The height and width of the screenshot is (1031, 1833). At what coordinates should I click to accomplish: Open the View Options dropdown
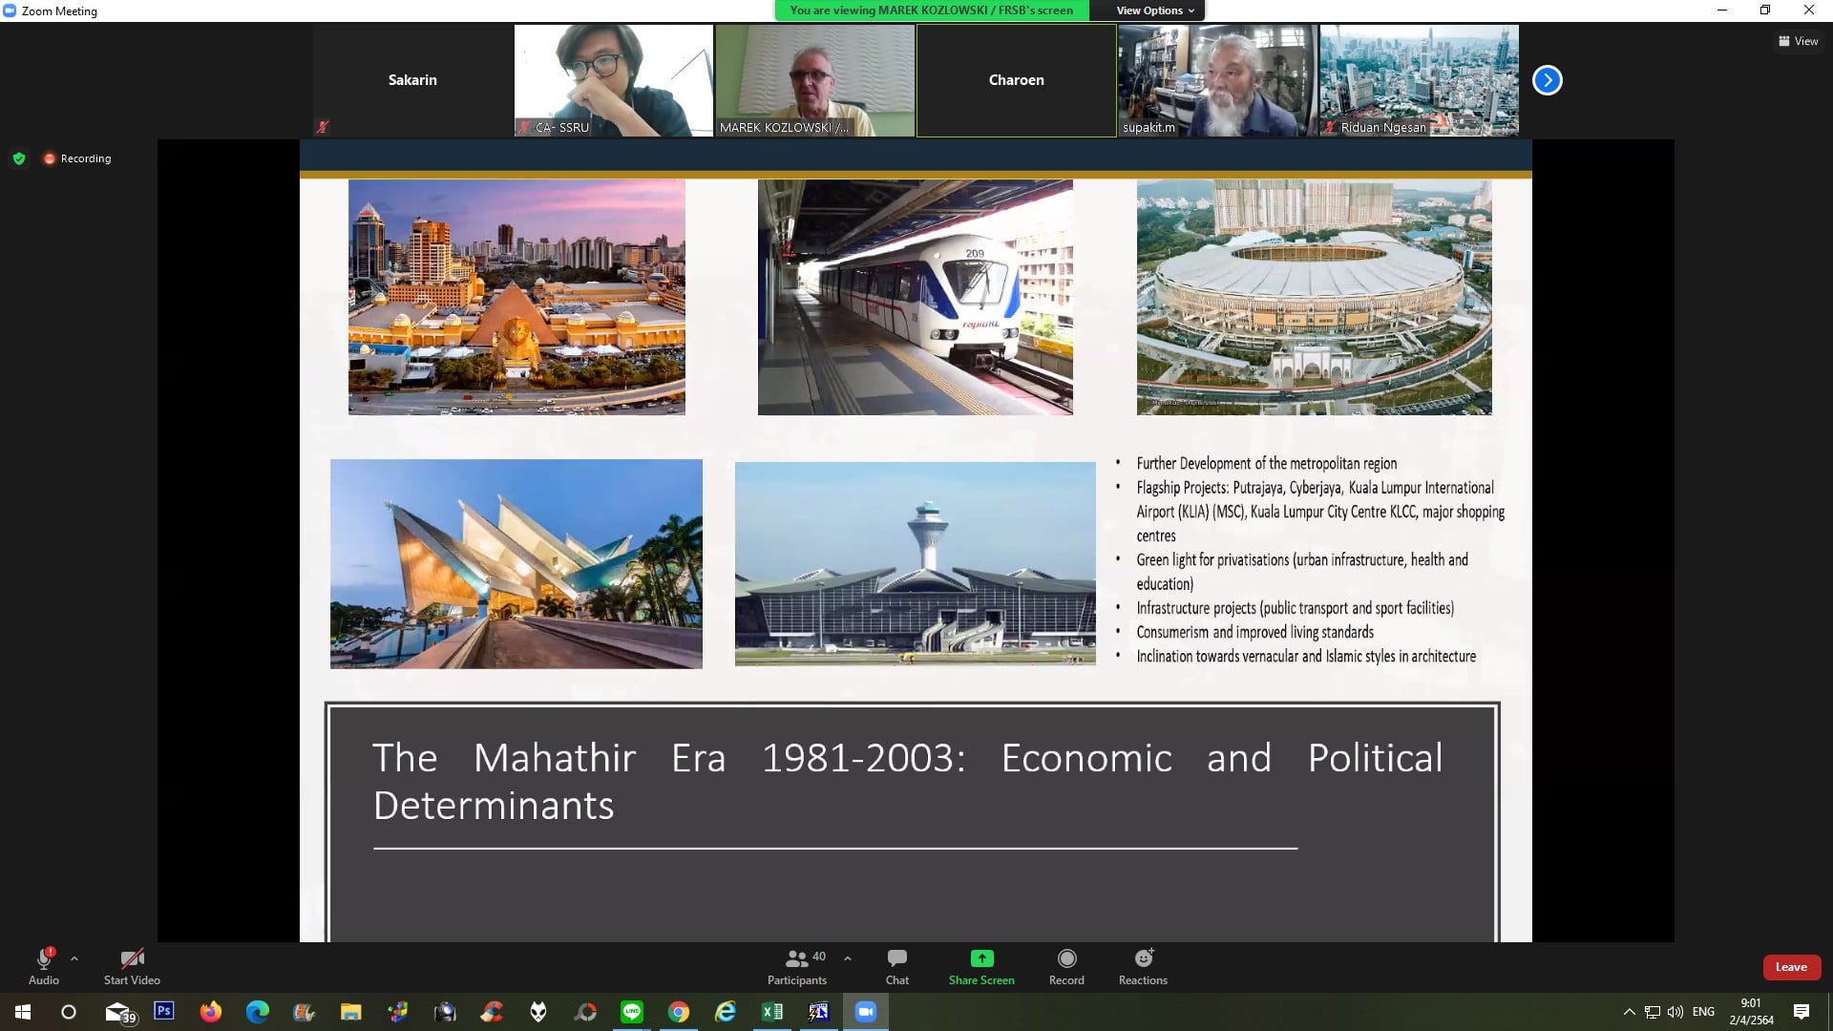[1155, 11]
